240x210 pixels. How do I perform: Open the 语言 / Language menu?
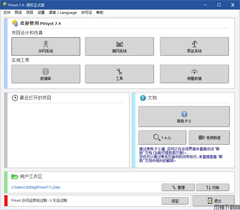(x=62, y=12)
